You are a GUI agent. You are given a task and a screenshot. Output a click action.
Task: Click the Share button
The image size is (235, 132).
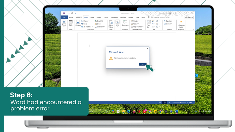pos(189,17)
